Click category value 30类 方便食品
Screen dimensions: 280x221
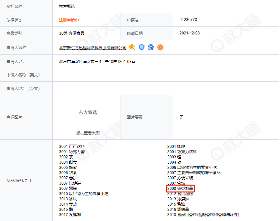(72, 33)
